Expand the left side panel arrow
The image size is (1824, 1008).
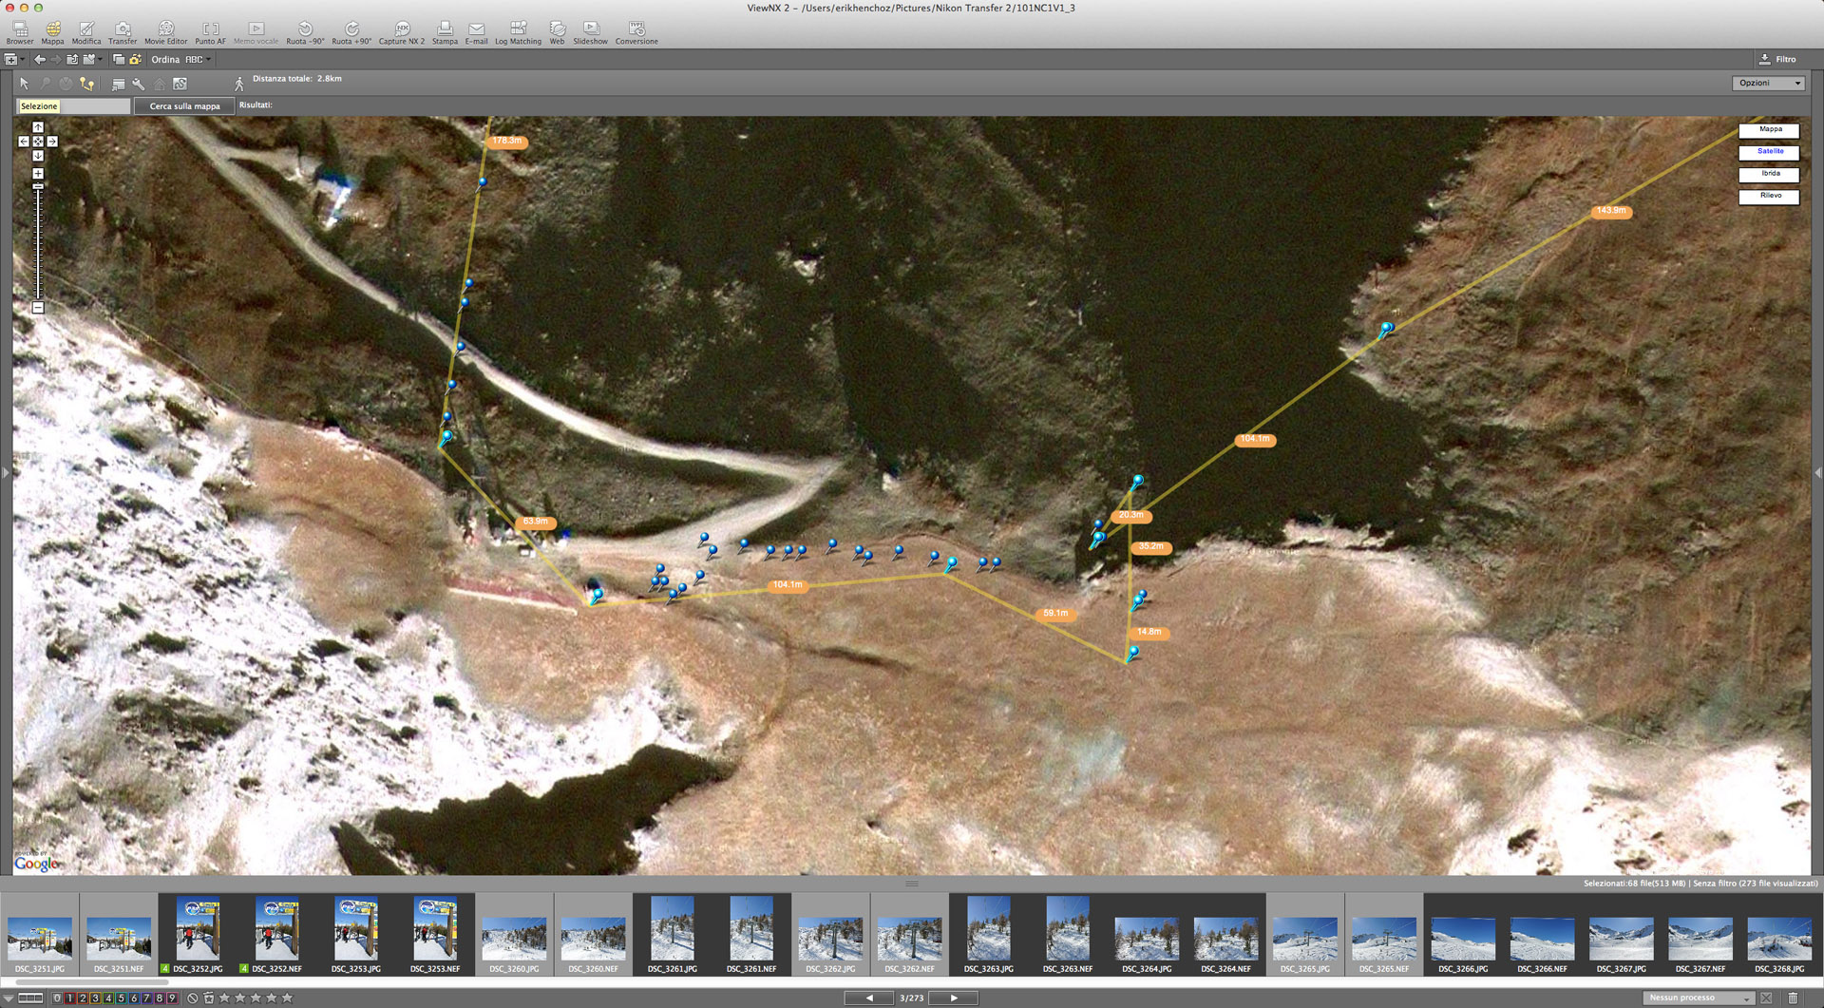(x=5, y=472)
